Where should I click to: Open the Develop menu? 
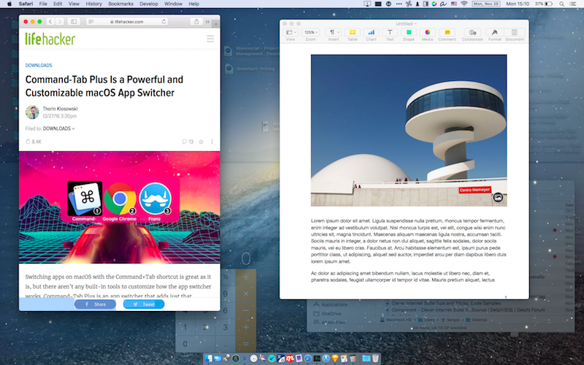pos(149,4)
